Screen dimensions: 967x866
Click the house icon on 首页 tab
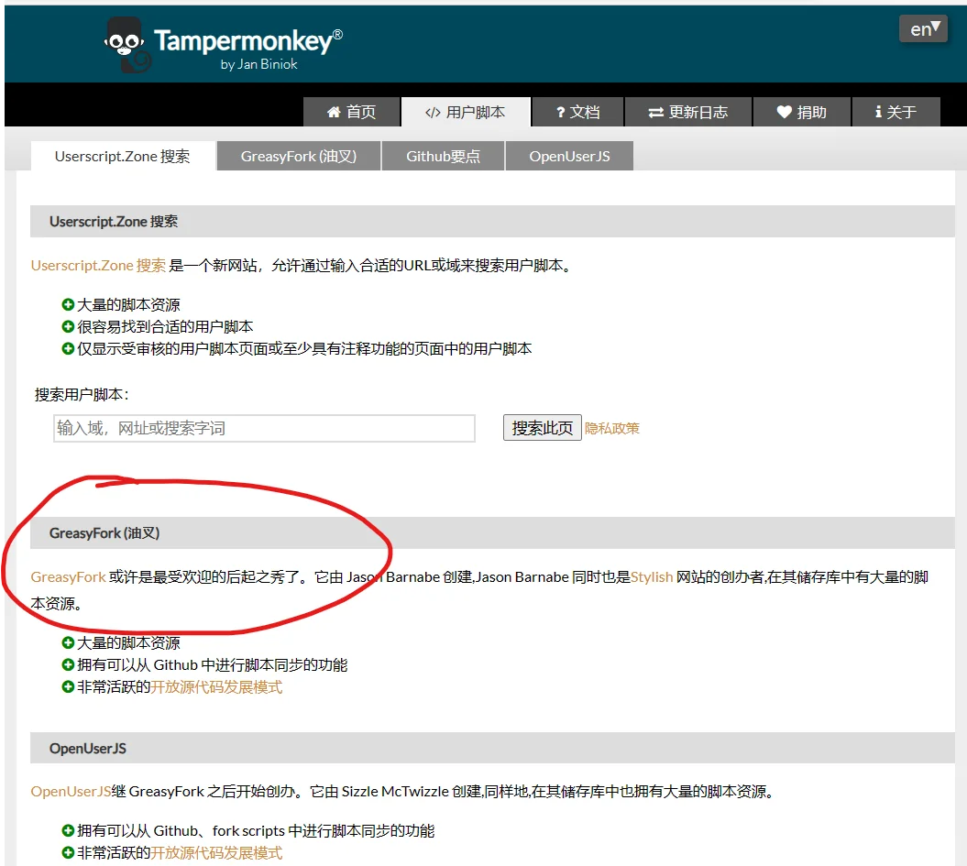tap(334, 112)
